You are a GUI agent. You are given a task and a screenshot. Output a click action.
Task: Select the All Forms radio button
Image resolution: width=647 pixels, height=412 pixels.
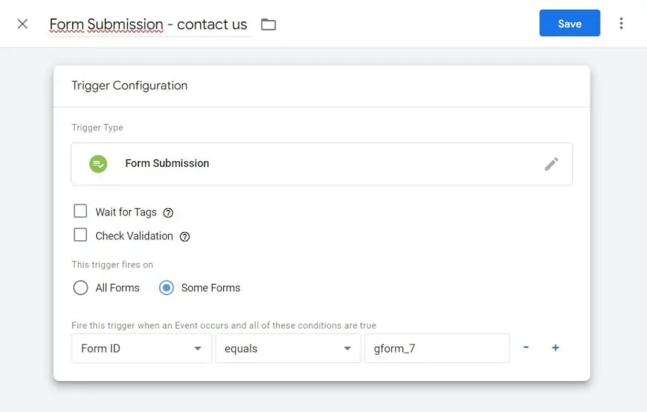pyautogui.click(x=80, y=288)
